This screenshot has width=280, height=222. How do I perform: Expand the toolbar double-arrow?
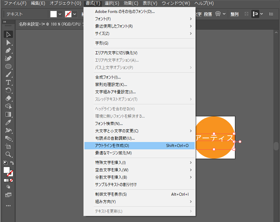point(5,22)
